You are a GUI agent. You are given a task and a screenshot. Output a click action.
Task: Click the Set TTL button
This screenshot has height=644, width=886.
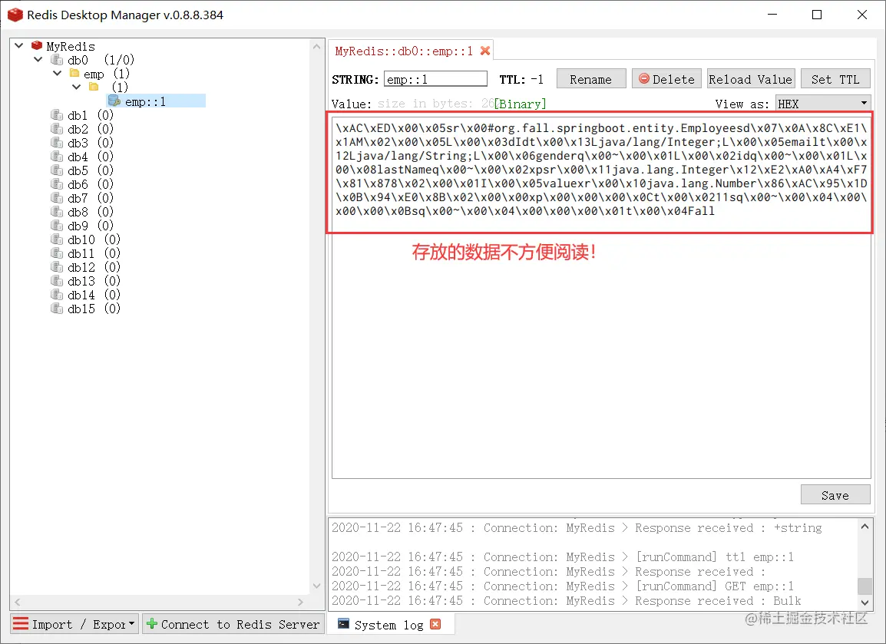835,79
